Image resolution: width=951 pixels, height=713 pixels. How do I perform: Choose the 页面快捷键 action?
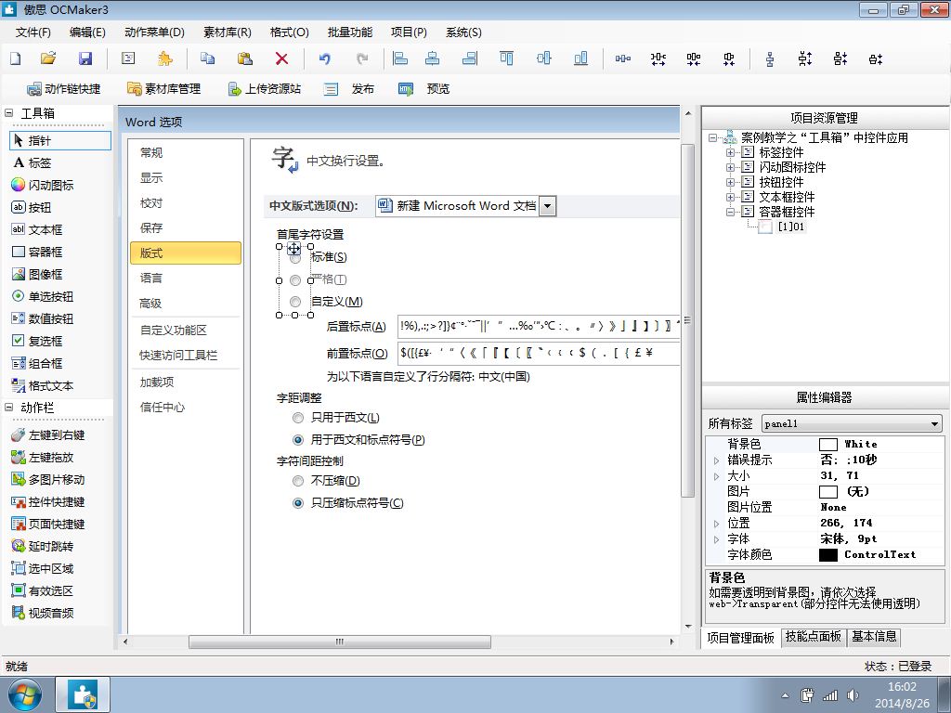(x=48, y=524)
